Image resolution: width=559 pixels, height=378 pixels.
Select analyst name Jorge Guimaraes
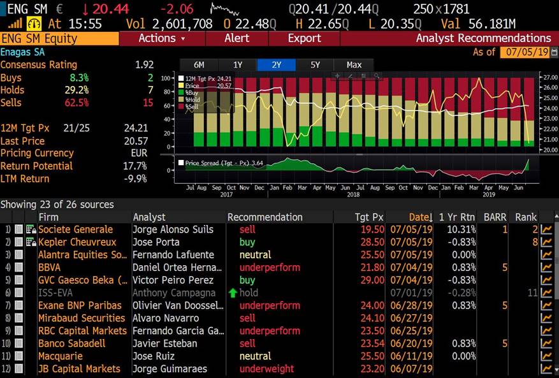pyautogui.click(x=170, y=369)
